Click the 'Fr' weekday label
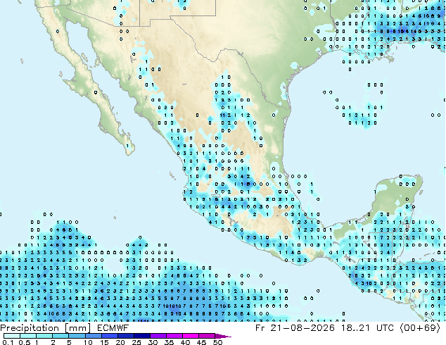Image resolution: width=446 pixels, height=345 pixels. 260,328
